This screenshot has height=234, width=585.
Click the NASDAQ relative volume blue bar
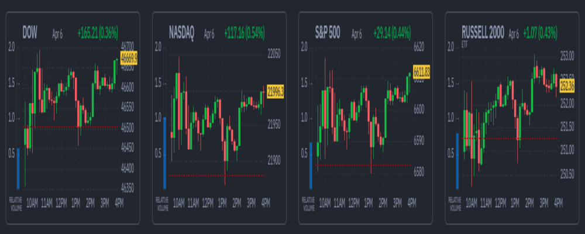tap(164, 153)
